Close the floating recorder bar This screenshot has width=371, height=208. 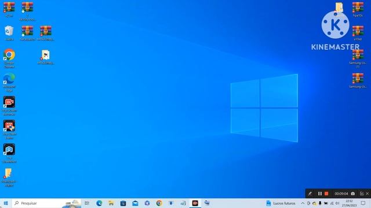tap(368, 194)
